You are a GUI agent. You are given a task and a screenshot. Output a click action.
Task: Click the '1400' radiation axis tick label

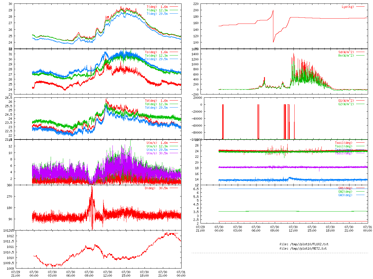(x=195, y=54)
